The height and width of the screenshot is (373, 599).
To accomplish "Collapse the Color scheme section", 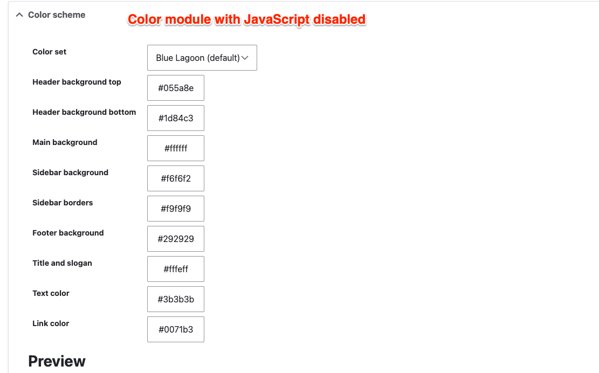I will [x=18, y=15].
